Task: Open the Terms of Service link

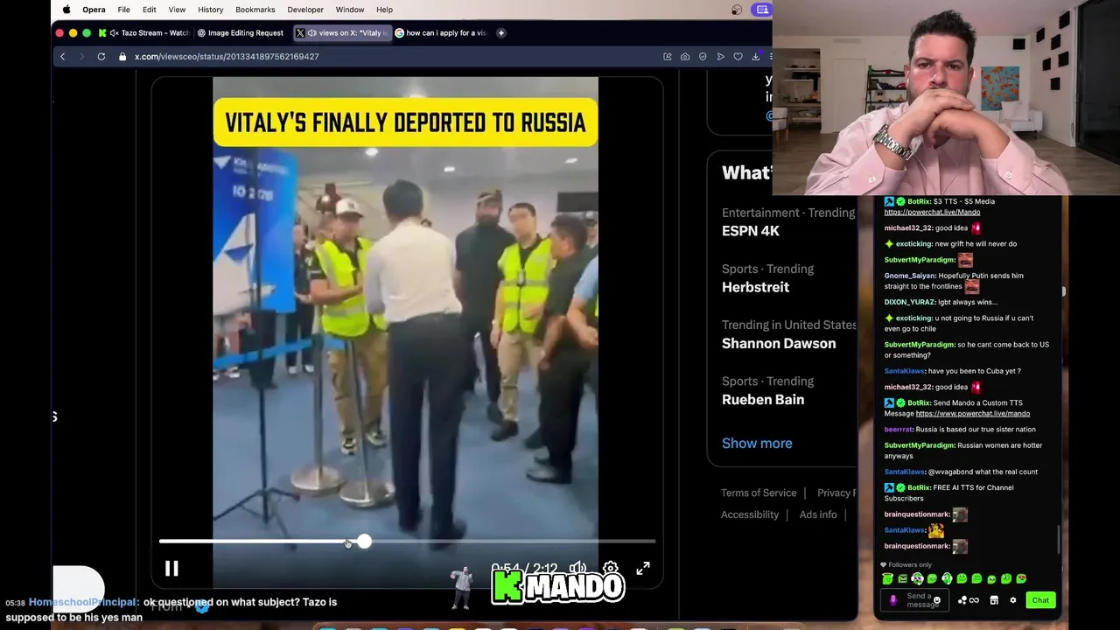Action: coord(759,493)
